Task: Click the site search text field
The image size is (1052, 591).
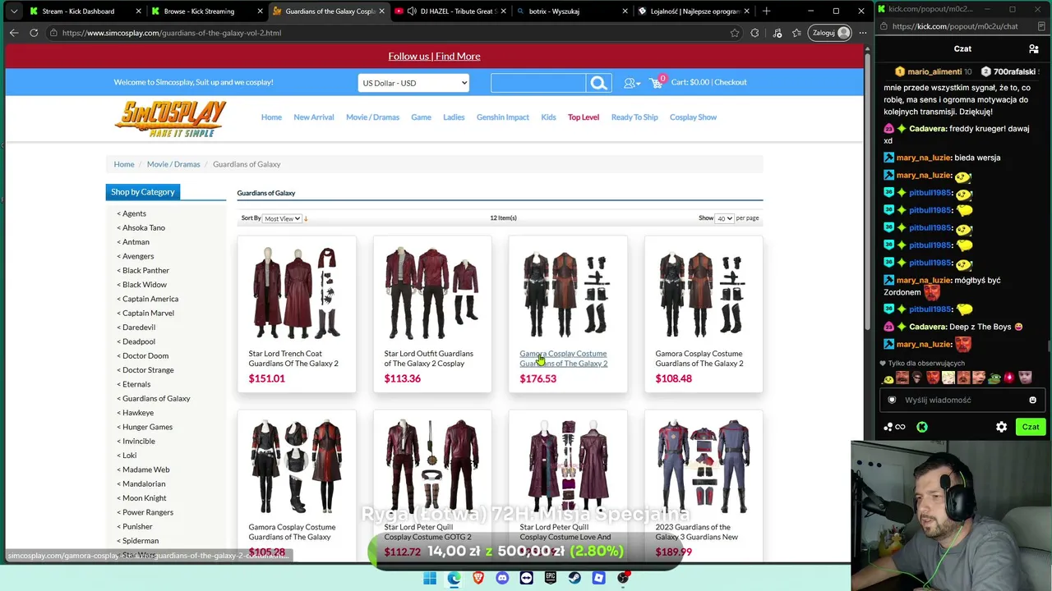Action: point(538,82)
